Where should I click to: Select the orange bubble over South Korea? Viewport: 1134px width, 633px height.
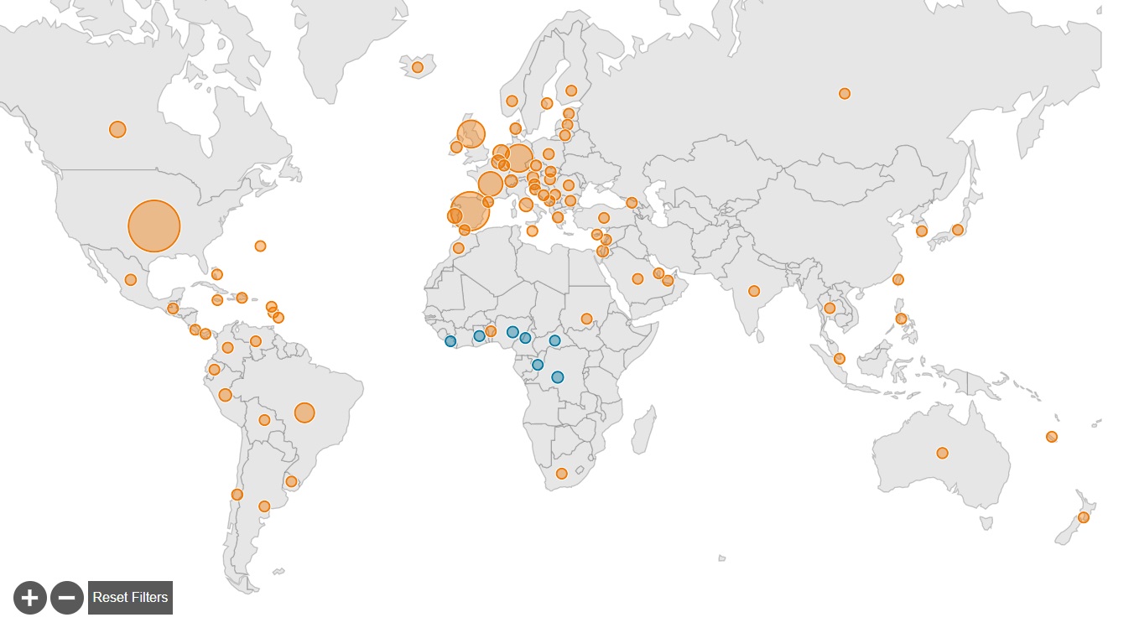[x=922, y=231]
